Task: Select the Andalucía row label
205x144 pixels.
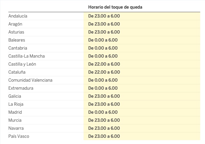Action: pos(18,16)
